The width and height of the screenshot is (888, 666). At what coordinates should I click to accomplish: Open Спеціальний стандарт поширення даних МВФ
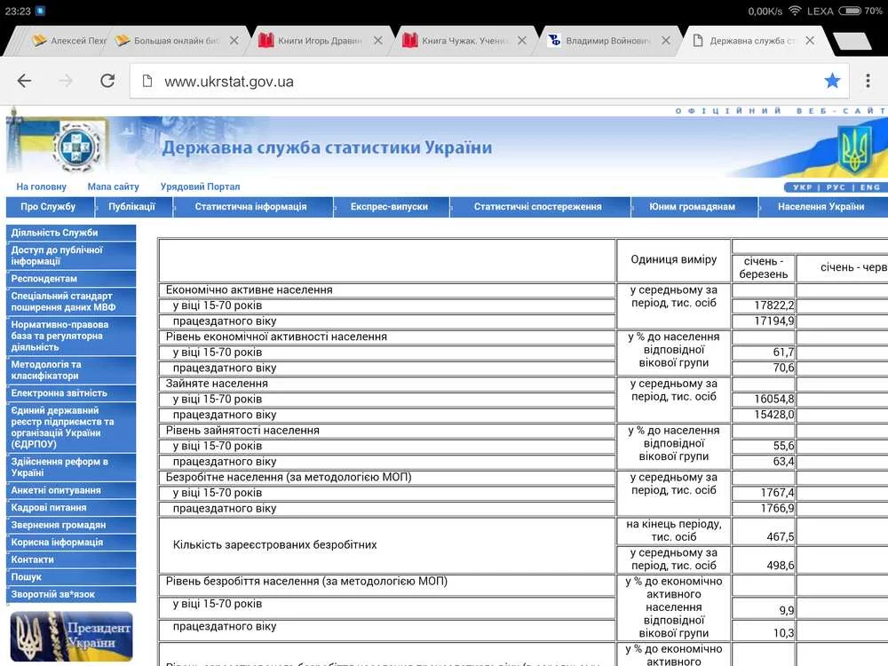71,301
